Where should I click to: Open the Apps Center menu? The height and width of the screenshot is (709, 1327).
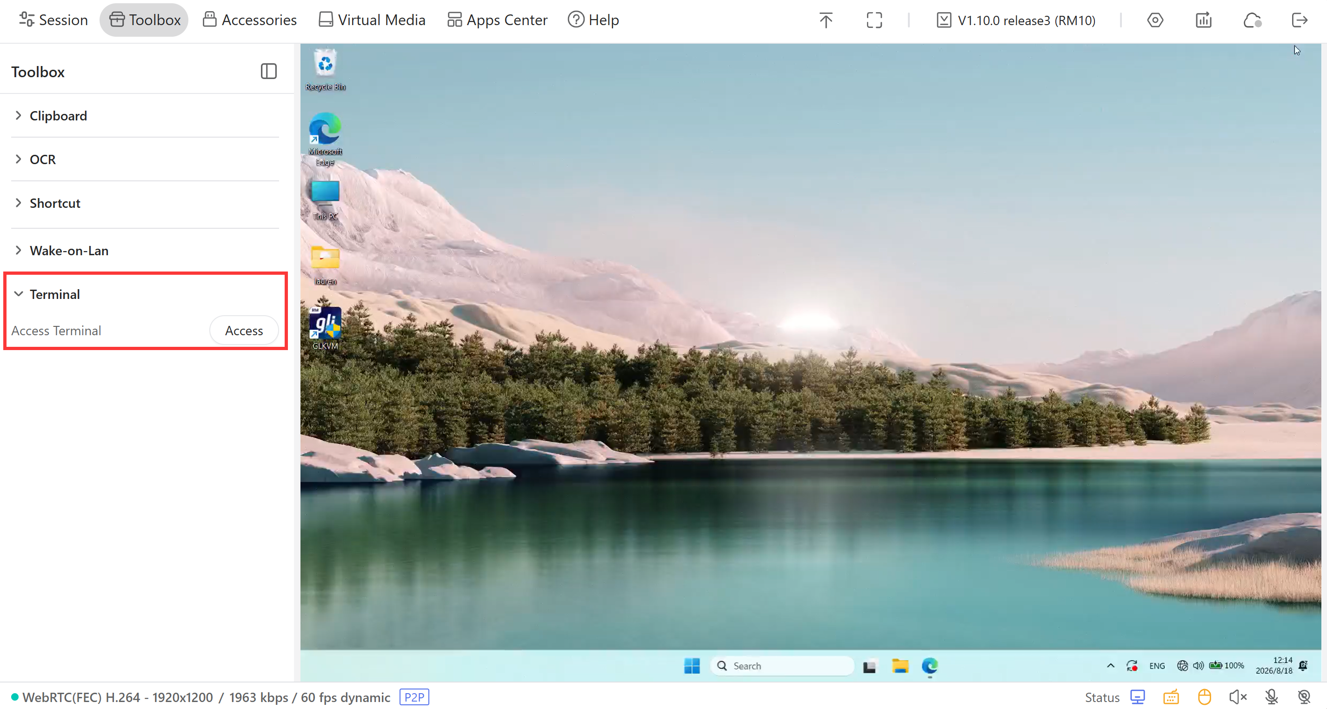tap(497, 20)
